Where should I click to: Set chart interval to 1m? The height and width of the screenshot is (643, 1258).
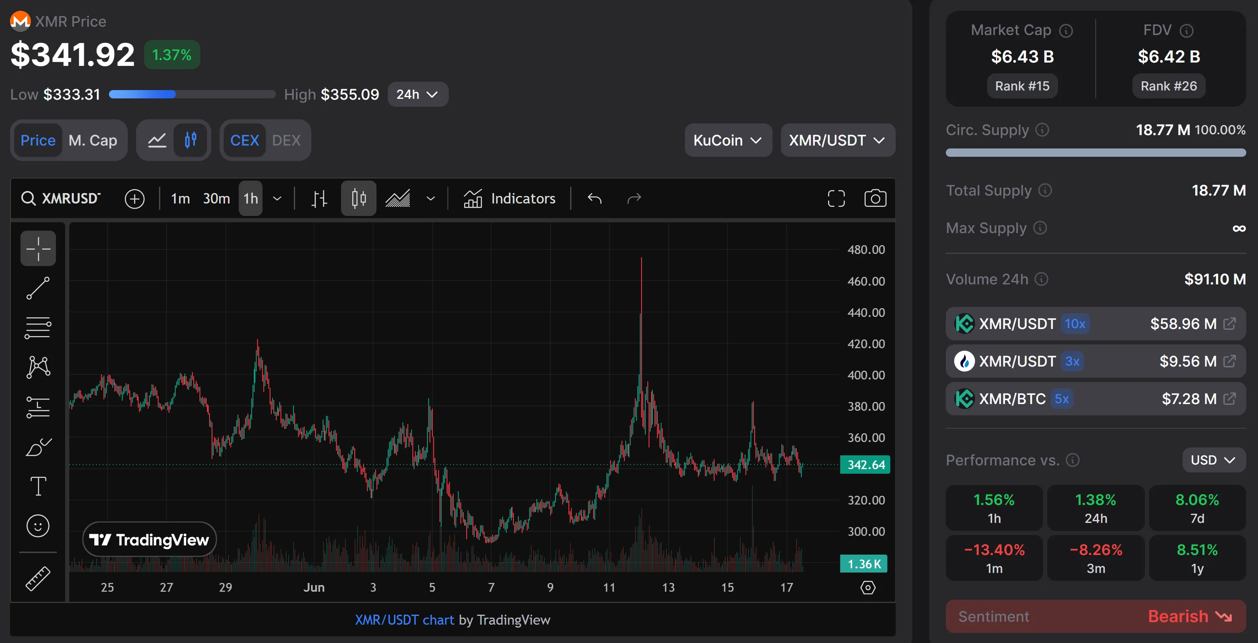pos(180,198)
